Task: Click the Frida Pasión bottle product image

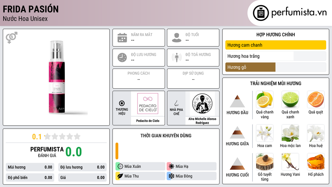Action: click(x=57, y=77)
